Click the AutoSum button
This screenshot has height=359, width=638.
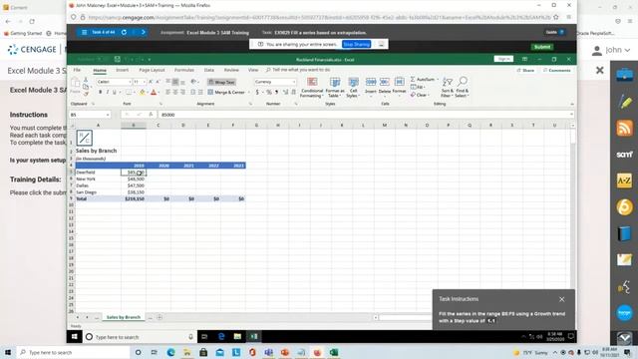[x=424, y=80]
